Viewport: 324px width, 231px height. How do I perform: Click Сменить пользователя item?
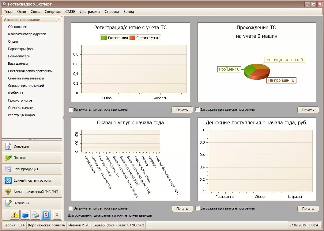[x=26, y=78]
